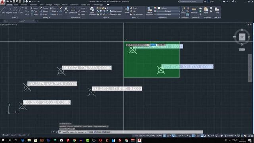Click the Create block tool
Image resolution: width=254 pixels, height=143 pixels.
[x=134, y=8]
